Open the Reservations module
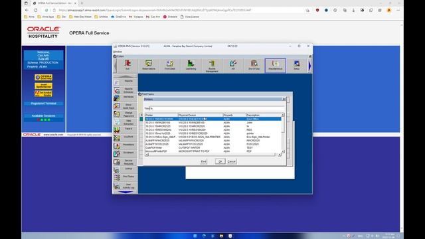 [x=149, y=65]
